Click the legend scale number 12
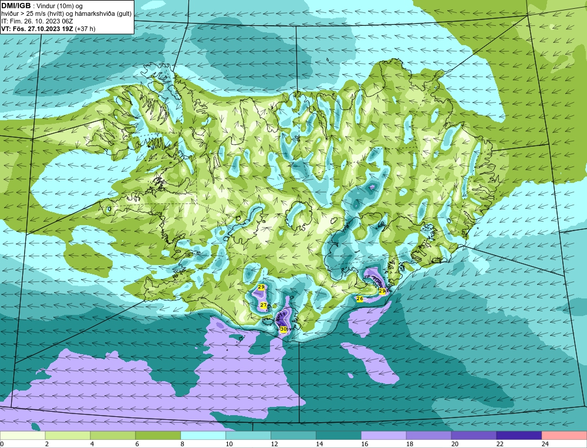The width and height of the screenshot is (587, 448). 274,444
